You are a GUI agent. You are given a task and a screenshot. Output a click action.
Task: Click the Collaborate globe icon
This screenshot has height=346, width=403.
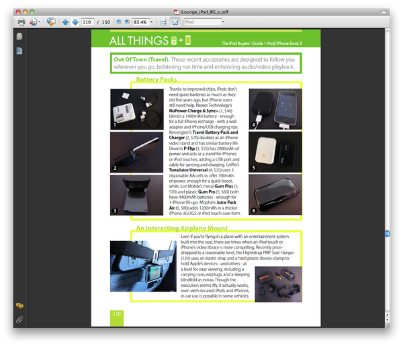(51, 22)
